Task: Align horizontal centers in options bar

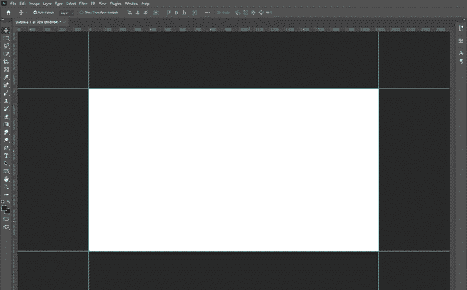Action: coord(138,13)
